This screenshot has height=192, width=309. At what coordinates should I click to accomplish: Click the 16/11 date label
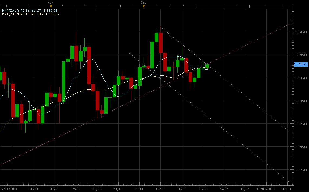tap(97, 189)
